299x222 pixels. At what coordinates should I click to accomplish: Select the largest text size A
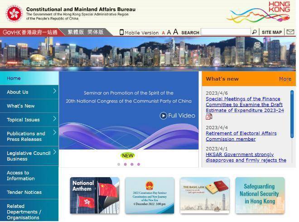(176, 32)
